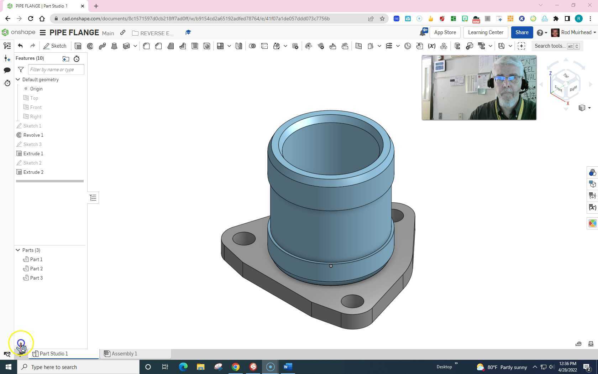Select the Extrude tool
598x374 pixels.
coord(78,46)
